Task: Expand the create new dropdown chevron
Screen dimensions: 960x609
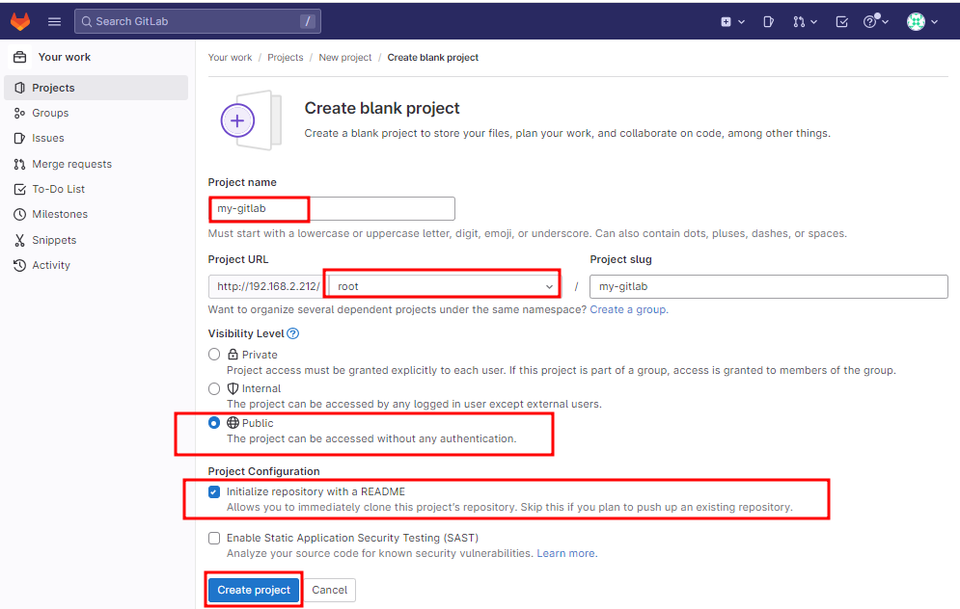Action: [x=741, y=22]
